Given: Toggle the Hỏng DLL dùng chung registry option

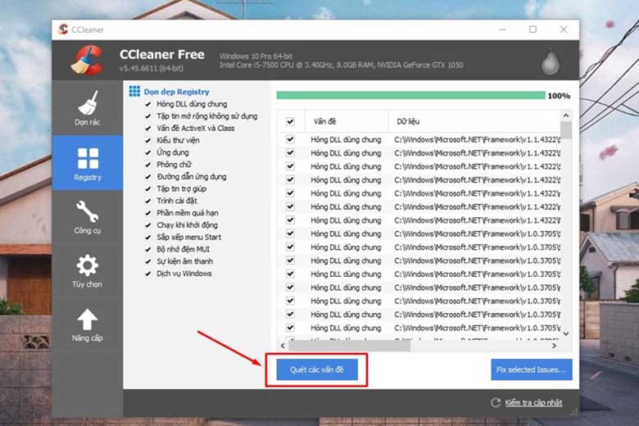Looking at the screenshot, I should [148, 104].
